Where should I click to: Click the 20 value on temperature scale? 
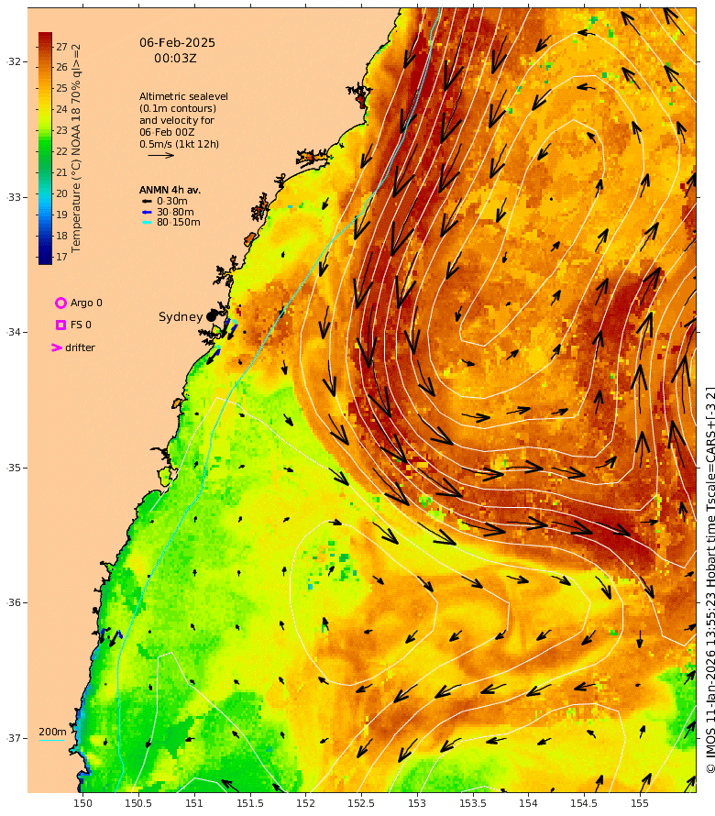coord(62,193)
